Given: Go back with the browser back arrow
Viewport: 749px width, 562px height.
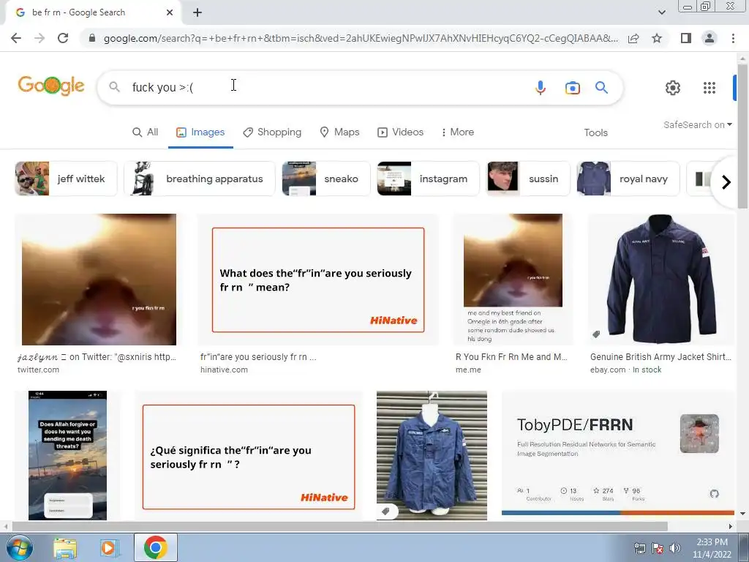Looking at the screenshot, I should pyautogui.click(x=16, y=38).
